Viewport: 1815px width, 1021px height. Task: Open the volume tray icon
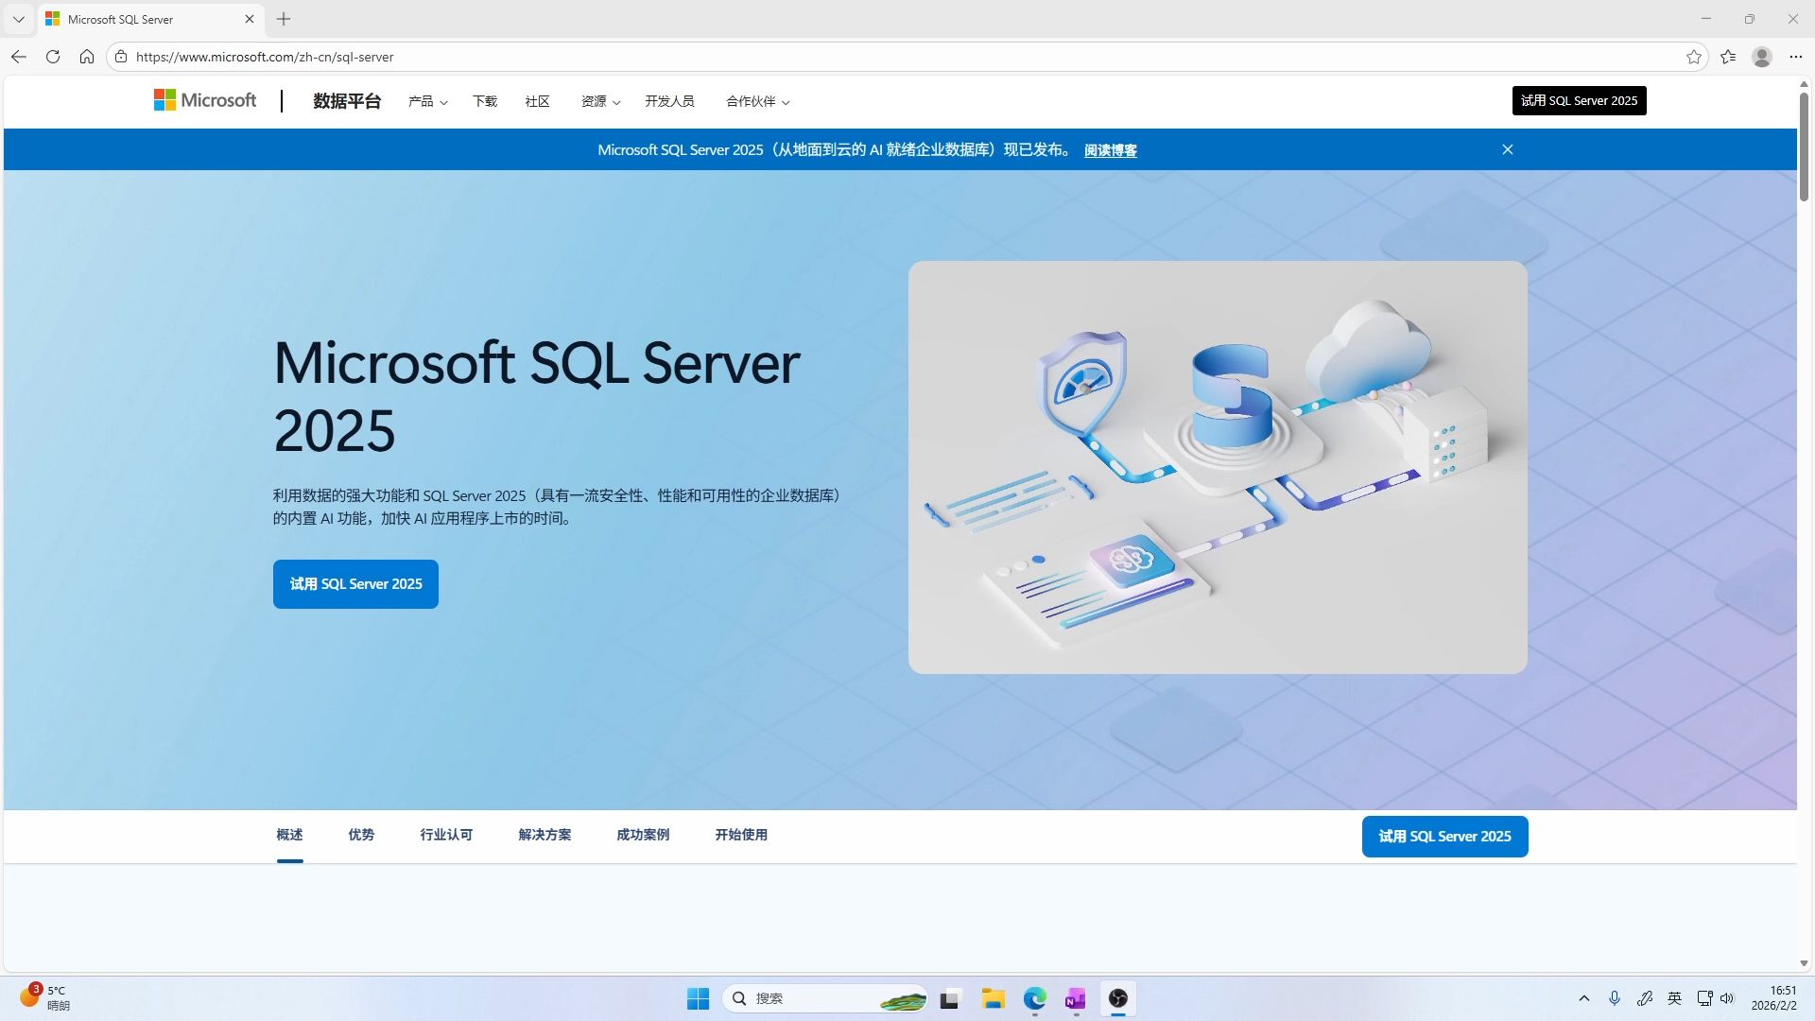(x=1727, y=998)
